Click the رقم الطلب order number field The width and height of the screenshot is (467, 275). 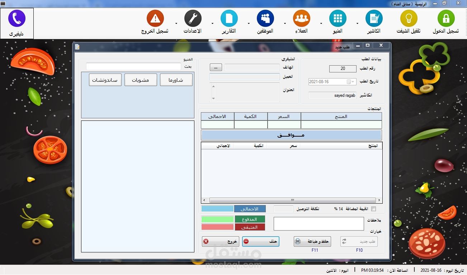(343, 68)
